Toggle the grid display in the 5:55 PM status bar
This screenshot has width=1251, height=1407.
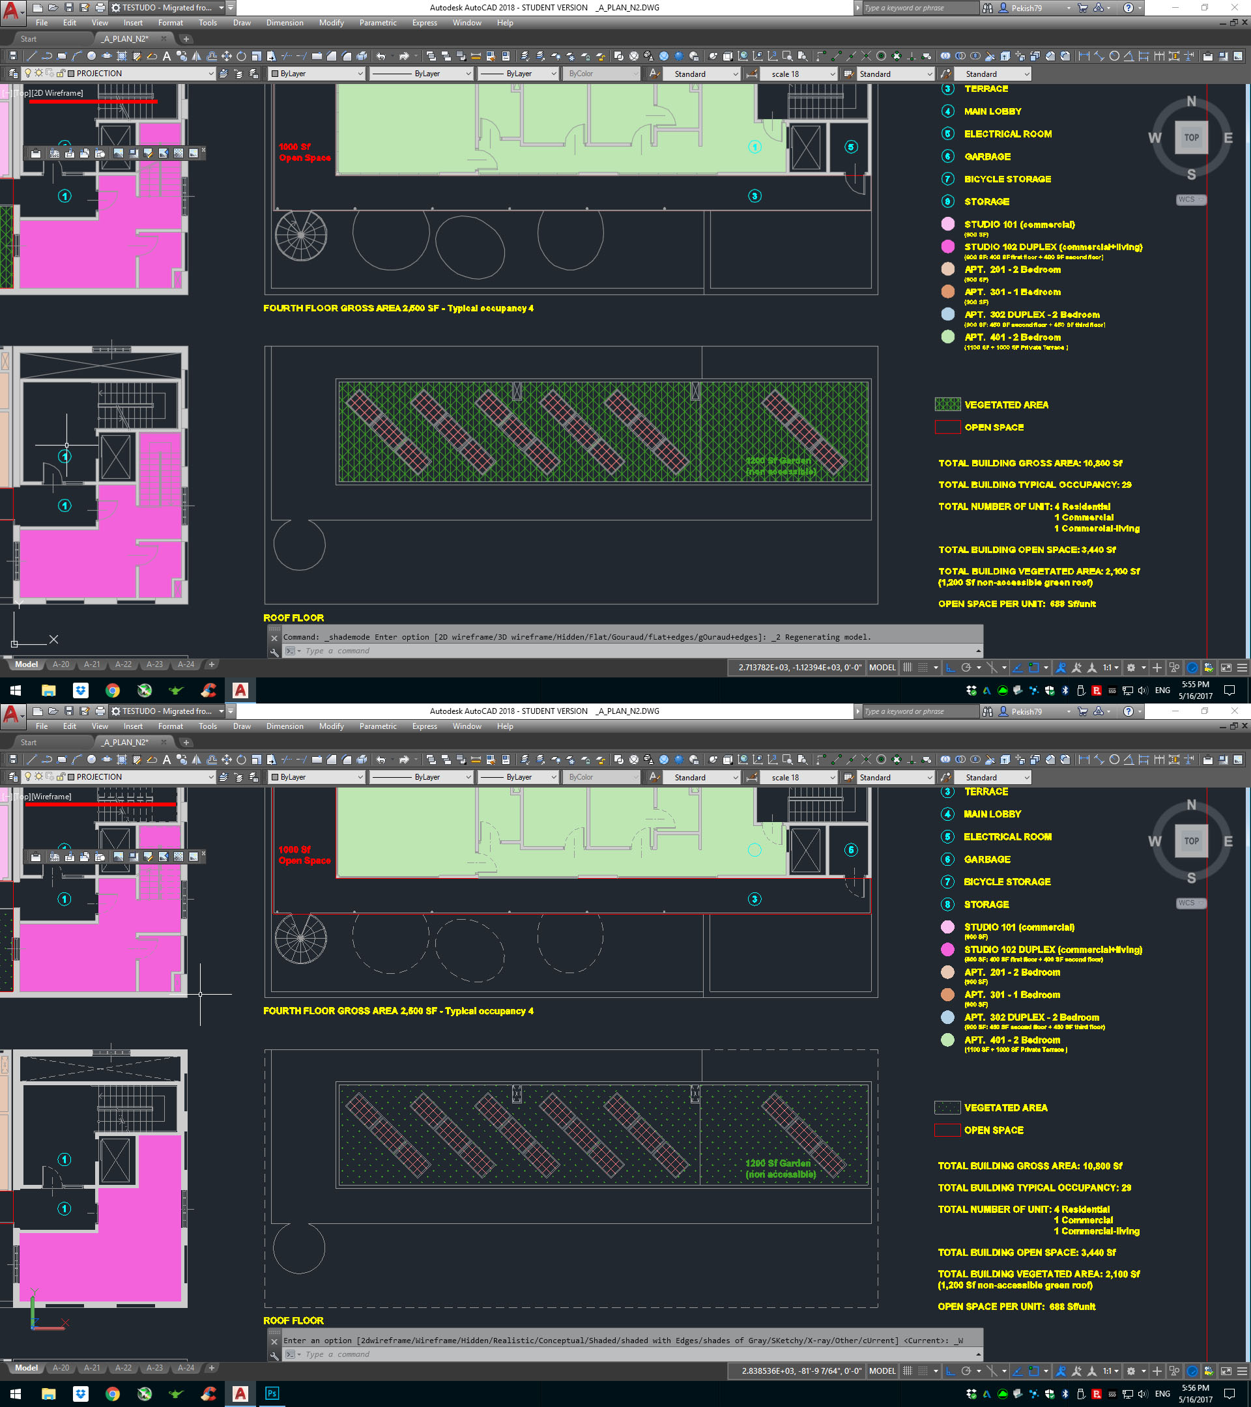[x=908, y=667]
